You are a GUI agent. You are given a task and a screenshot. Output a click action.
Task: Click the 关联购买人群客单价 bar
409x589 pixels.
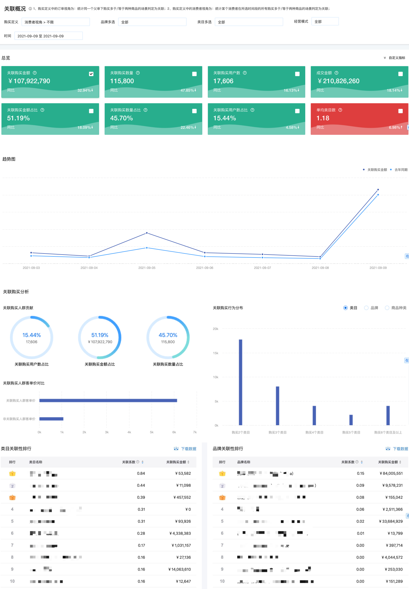(x=108, y=401)
